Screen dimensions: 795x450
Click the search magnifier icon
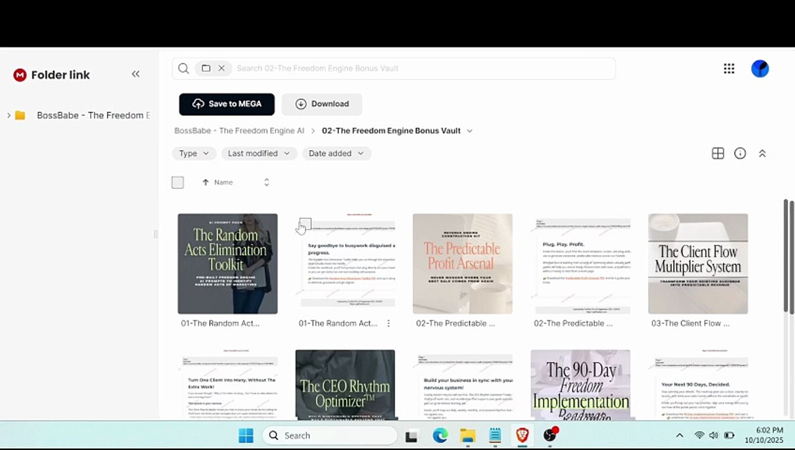183,69
